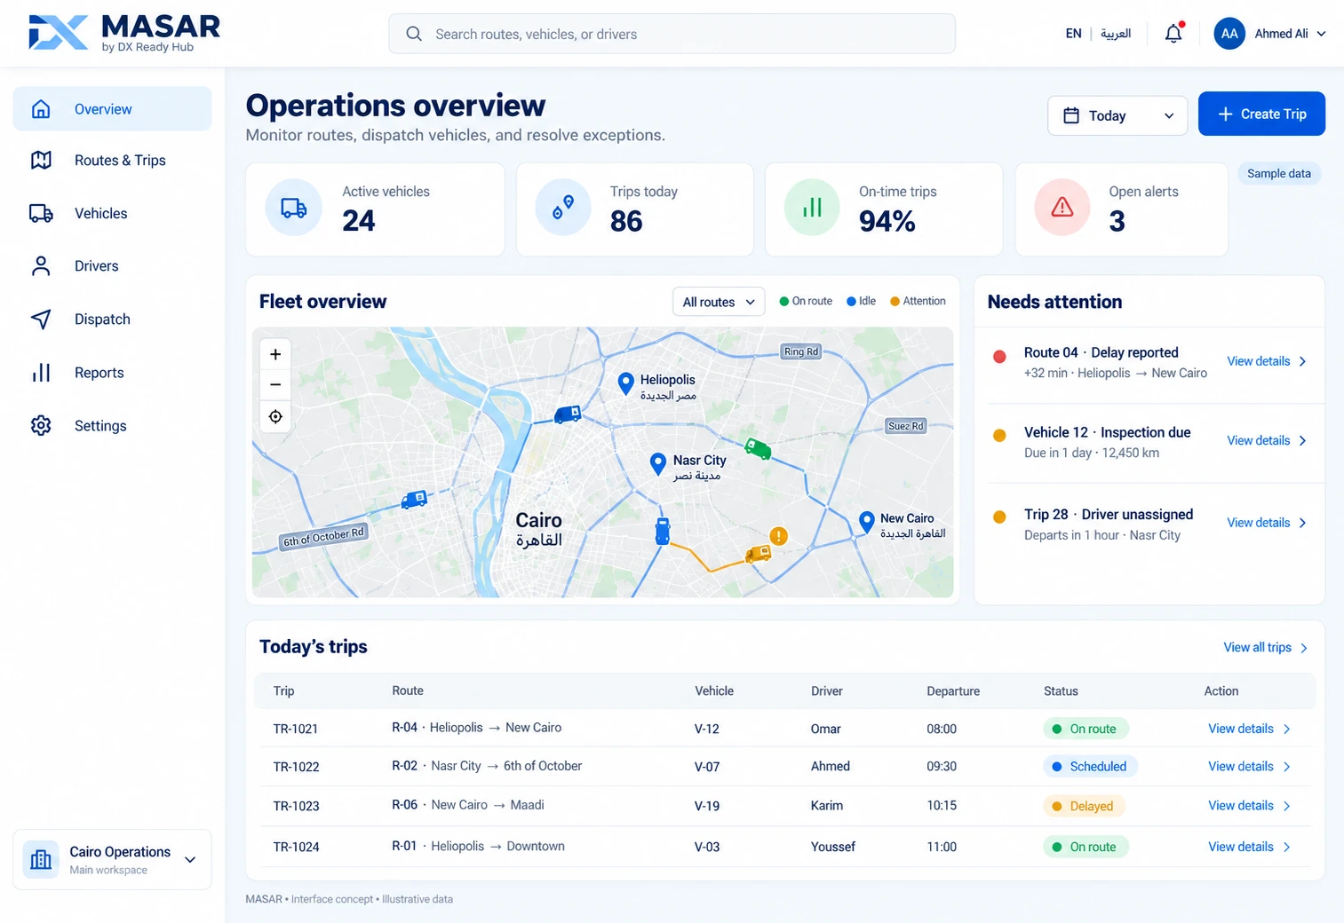Navigate to Dispatch in the sidebar
1344x923 pixels.
[112, 319]
